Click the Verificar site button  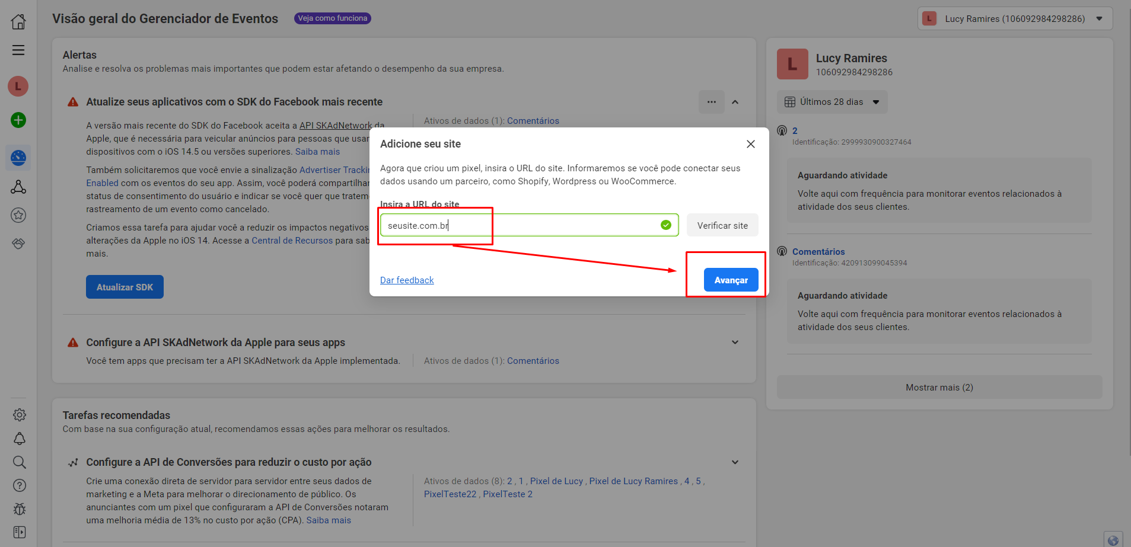pos(722,225)
